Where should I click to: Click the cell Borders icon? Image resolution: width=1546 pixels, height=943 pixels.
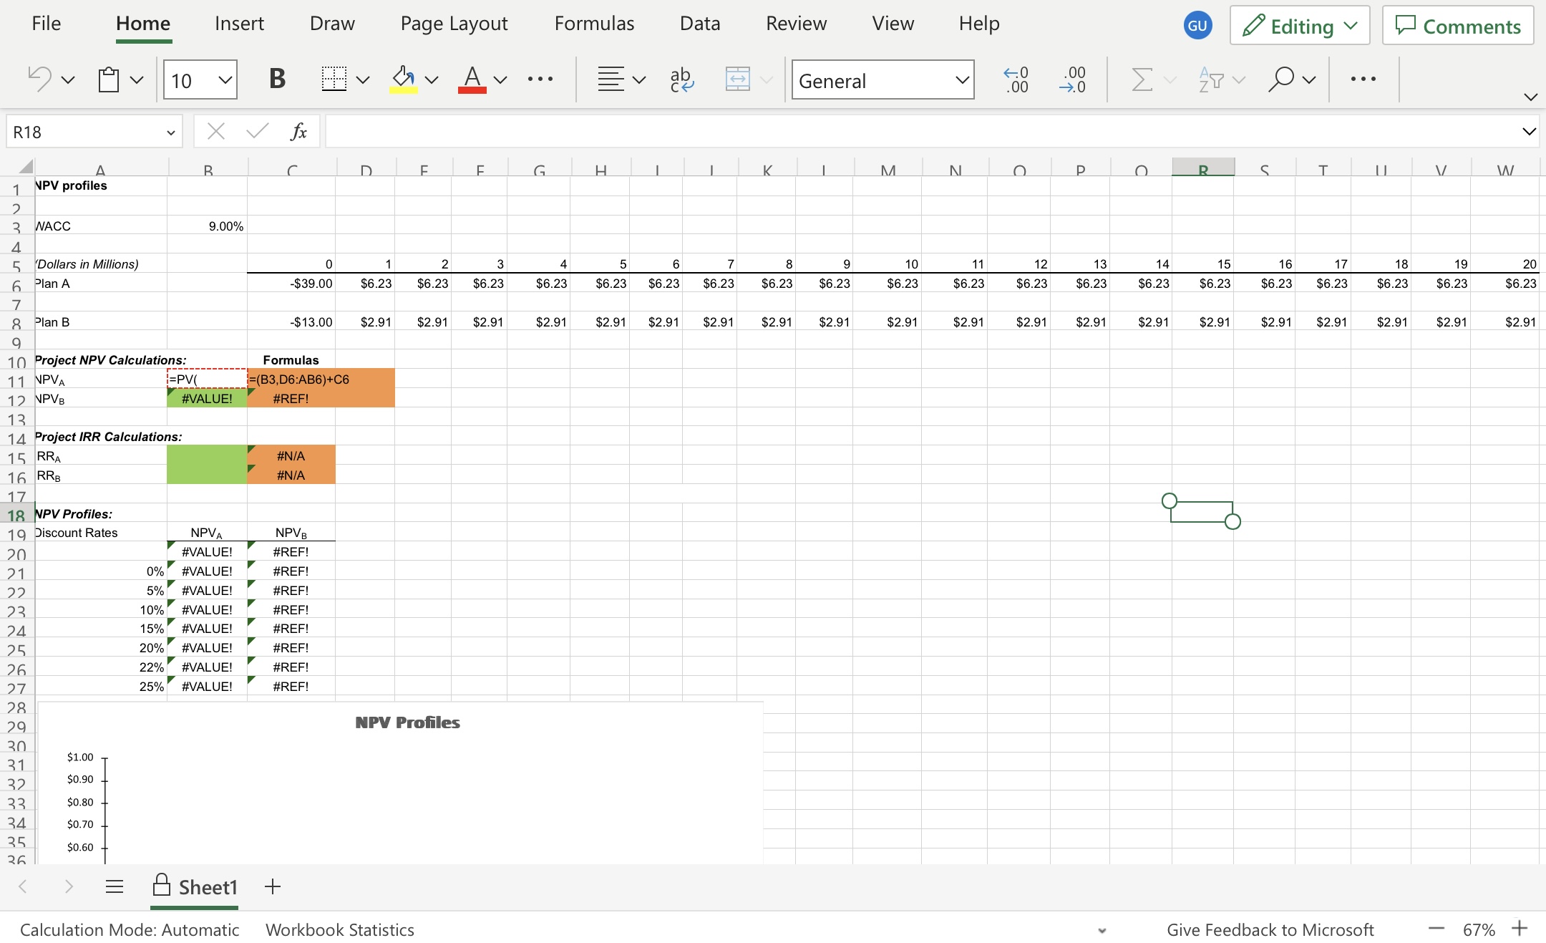334,79
